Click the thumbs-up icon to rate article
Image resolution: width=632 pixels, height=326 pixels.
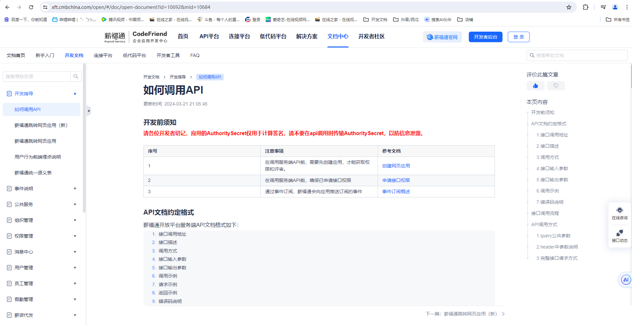pos(536,86)
